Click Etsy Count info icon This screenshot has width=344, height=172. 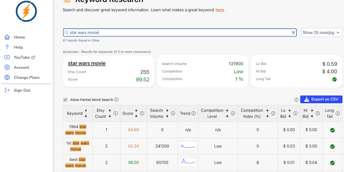pyautogui.click(x=116, y=114)
